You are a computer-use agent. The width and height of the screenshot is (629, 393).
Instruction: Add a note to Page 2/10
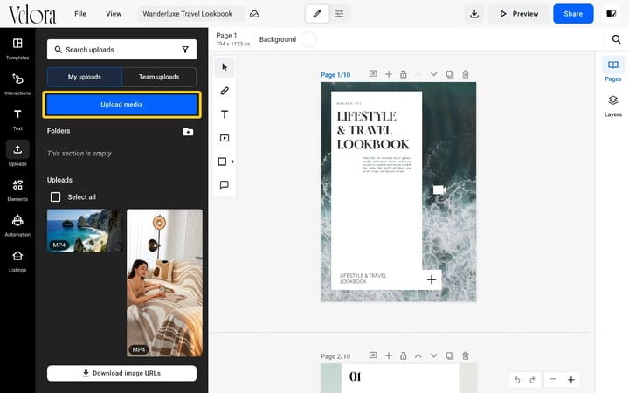373,355
